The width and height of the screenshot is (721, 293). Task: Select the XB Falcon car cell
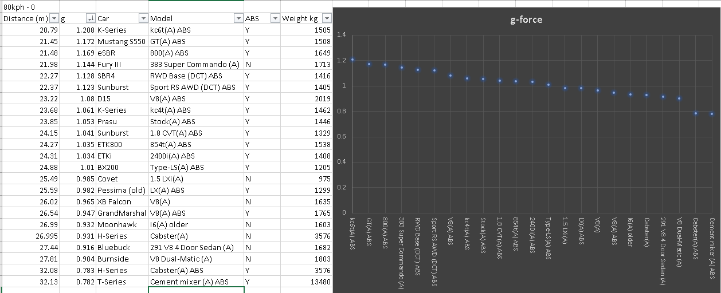tap(122, 201)
